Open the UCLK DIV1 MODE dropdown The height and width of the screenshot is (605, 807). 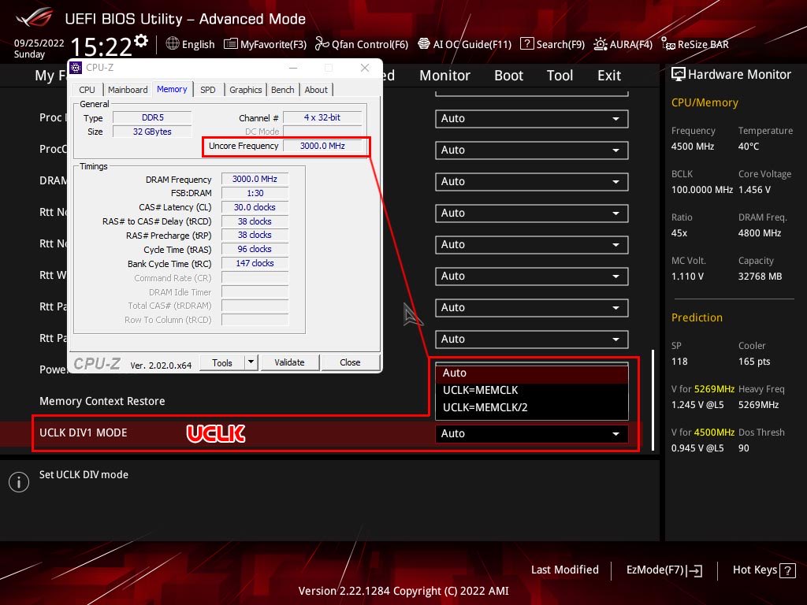point(532,434)
